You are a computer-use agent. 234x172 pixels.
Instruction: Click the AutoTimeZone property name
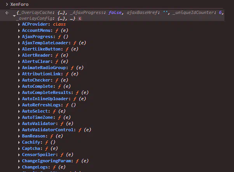pos(37,117)
